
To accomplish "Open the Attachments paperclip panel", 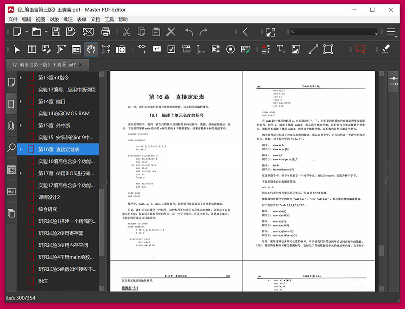I will [11, 126].
